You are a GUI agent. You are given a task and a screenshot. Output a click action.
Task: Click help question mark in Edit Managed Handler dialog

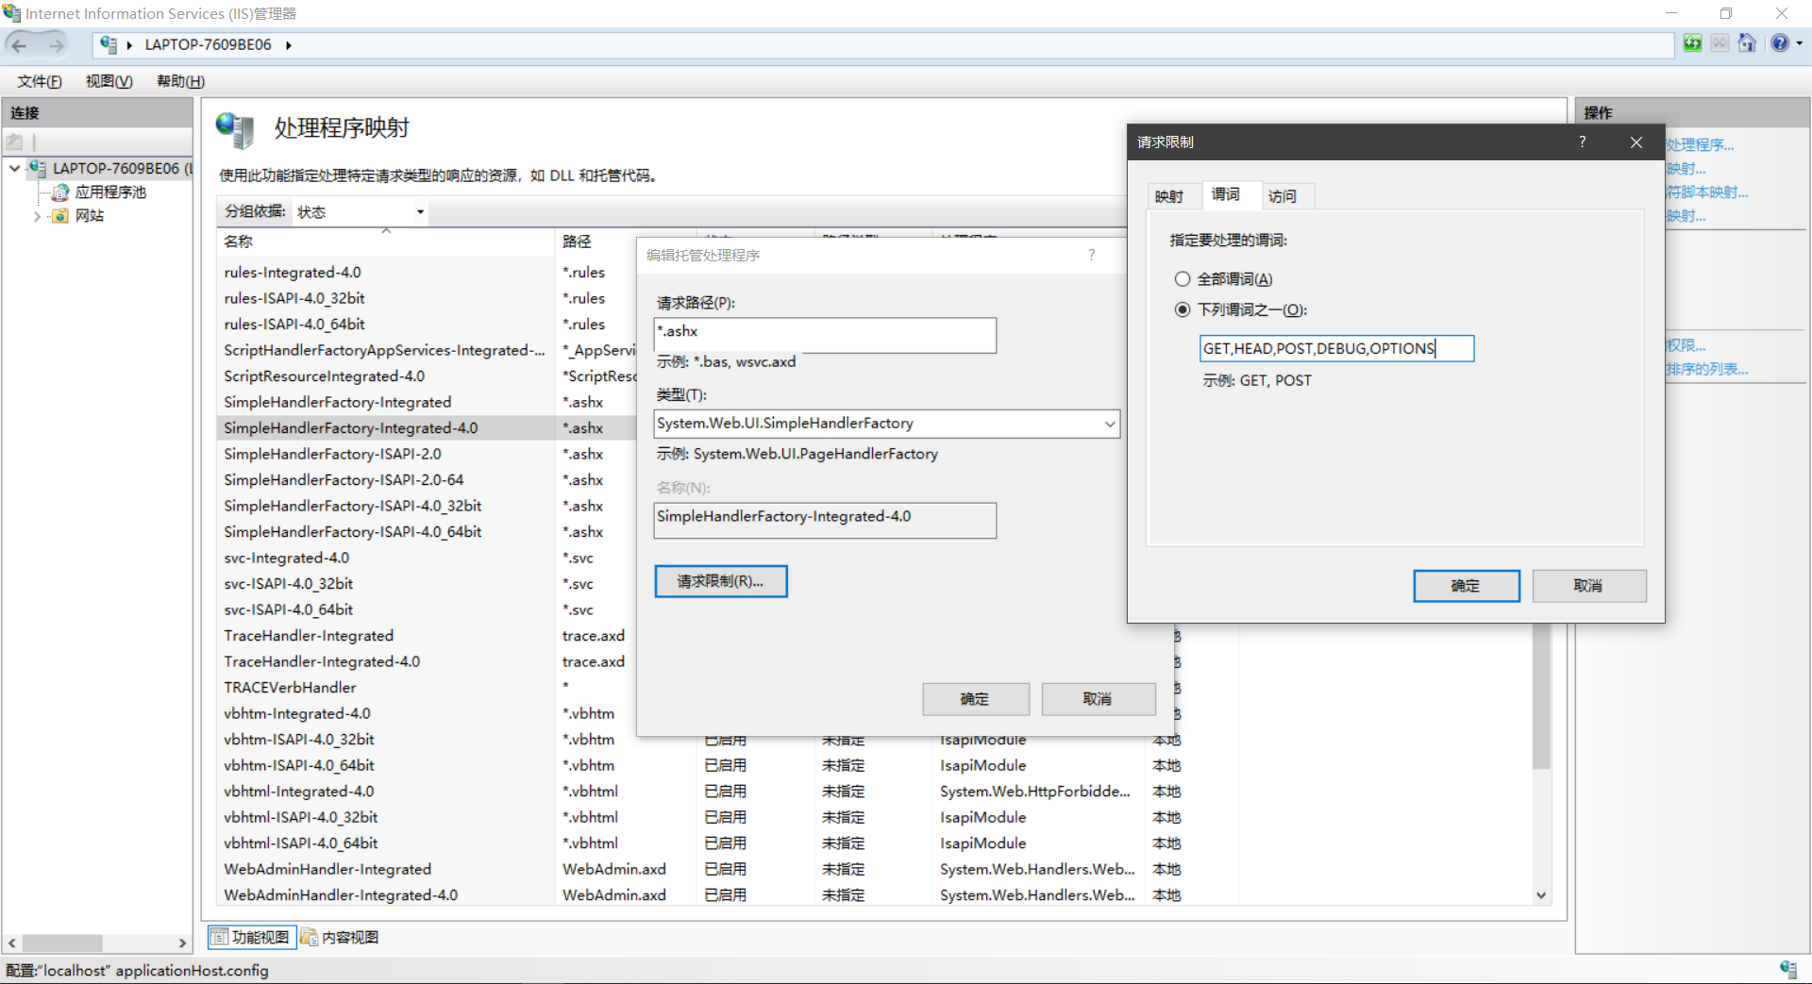[x=1092, y=255]
